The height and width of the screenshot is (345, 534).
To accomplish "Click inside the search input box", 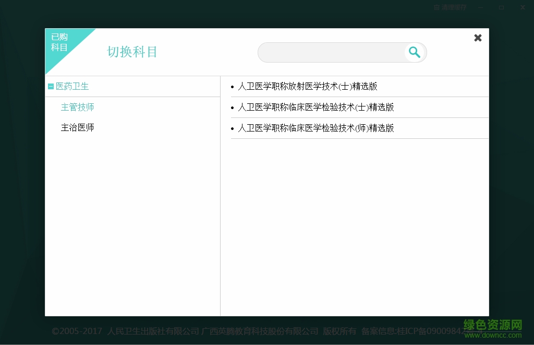I will click(334, 52).
